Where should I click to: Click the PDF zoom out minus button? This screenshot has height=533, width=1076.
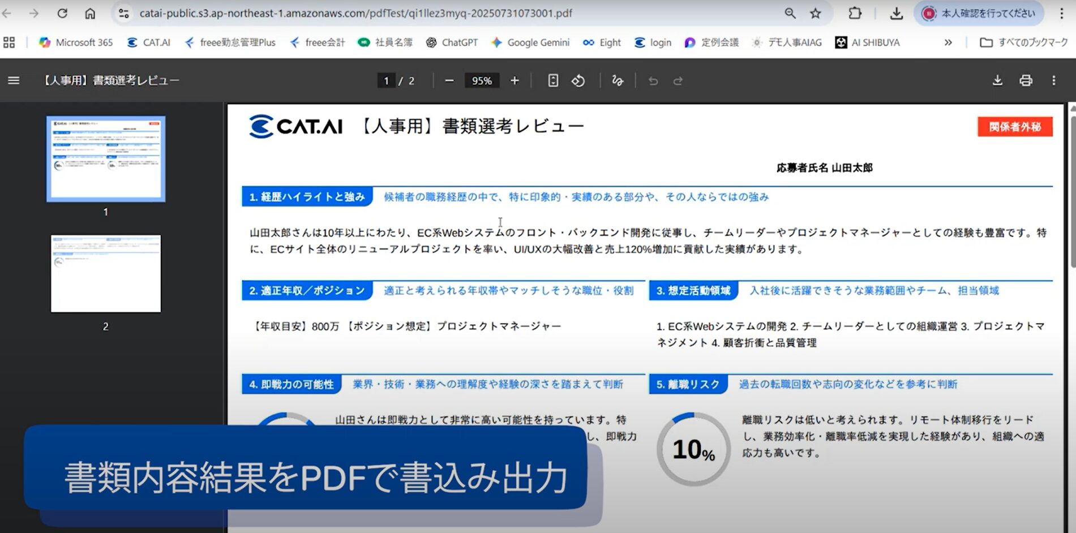click(449, 81)
